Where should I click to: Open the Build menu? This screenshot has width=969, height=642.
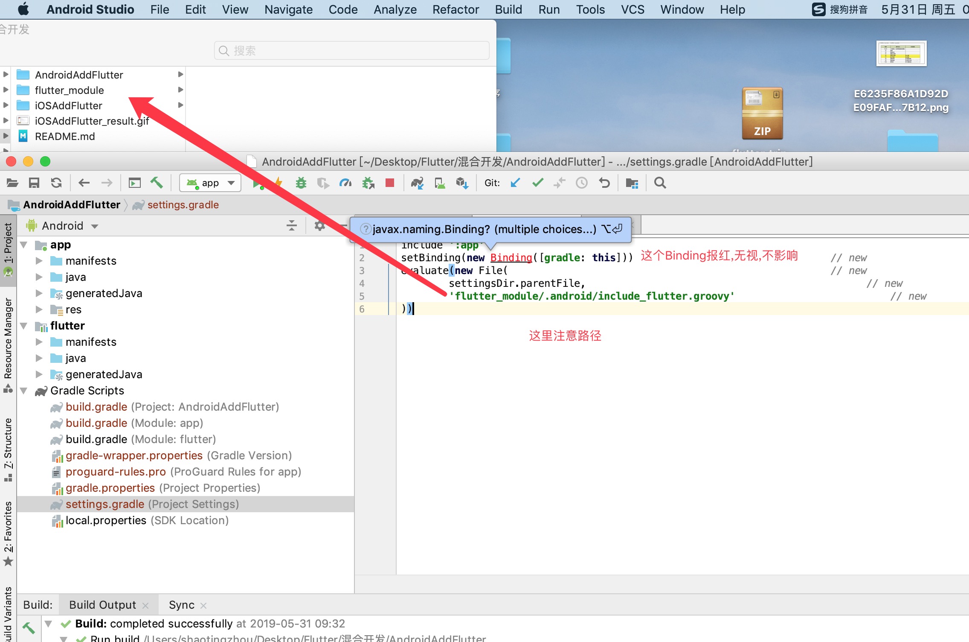pyautogui.click(x=508, y=9)
